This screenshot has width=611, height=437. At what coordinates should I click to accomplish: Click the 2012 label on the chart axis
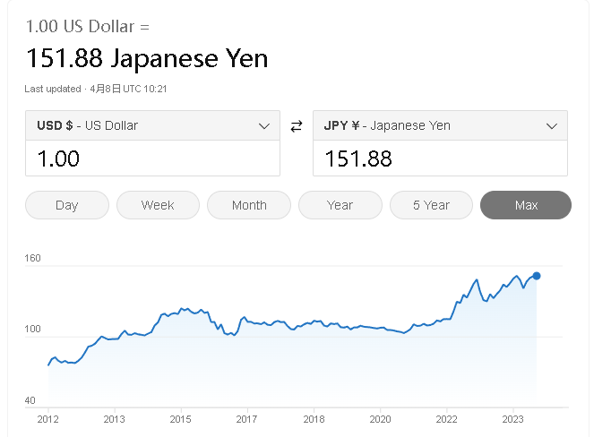point(48,419)
